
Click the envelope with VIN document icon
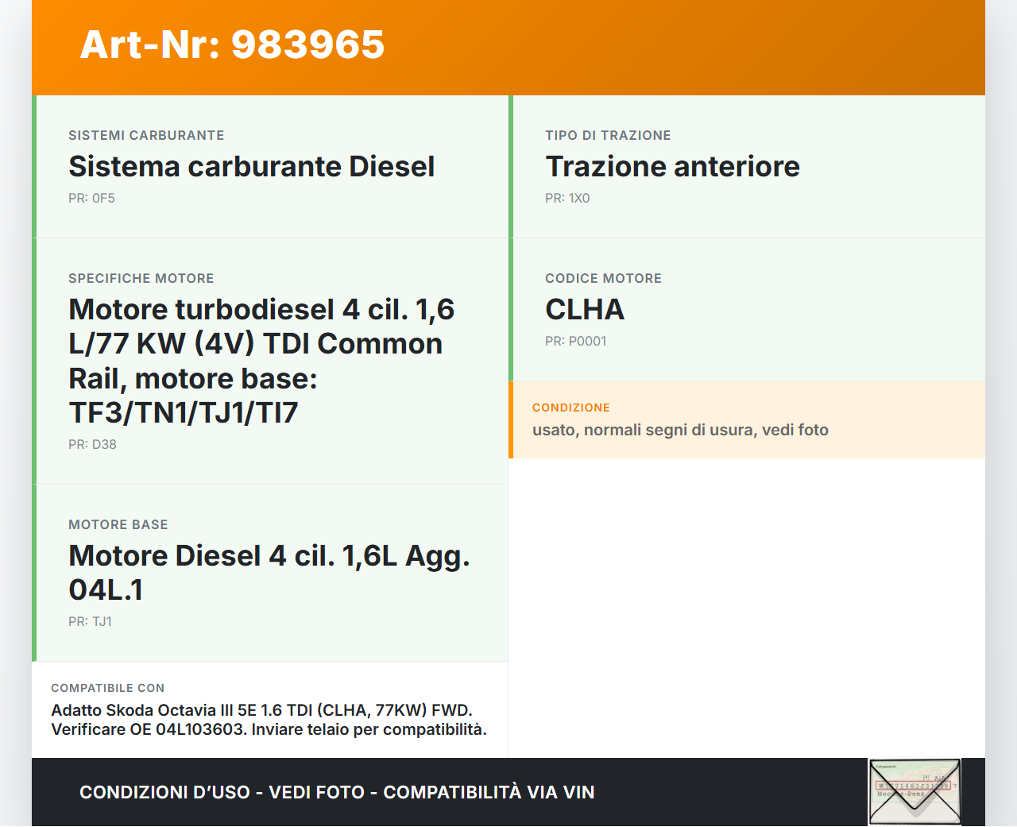[915, 790]
